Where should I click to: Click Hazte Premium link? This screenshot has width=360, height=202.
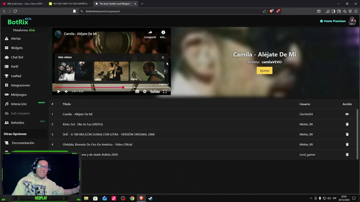click(x=332, y=21)
